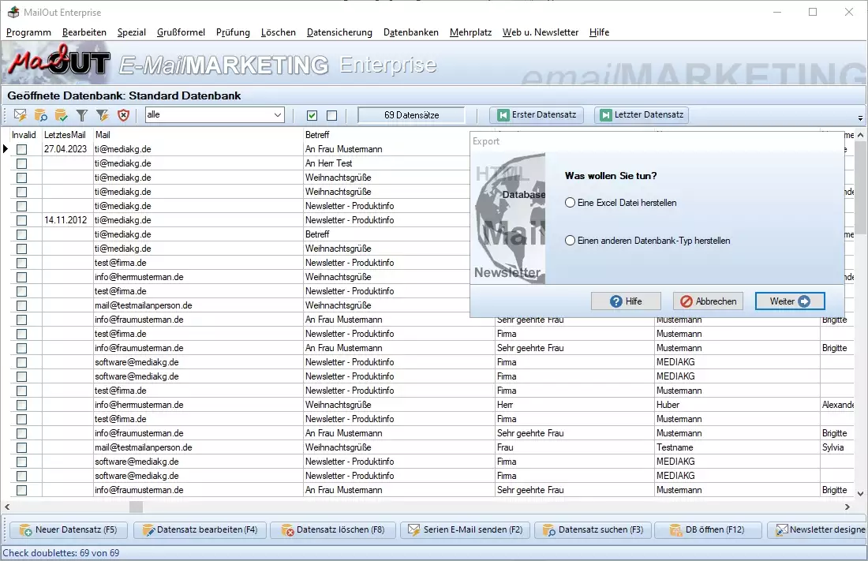Open the Web u. Newsletter menu

pyautogui.click(x=540, y=32)
